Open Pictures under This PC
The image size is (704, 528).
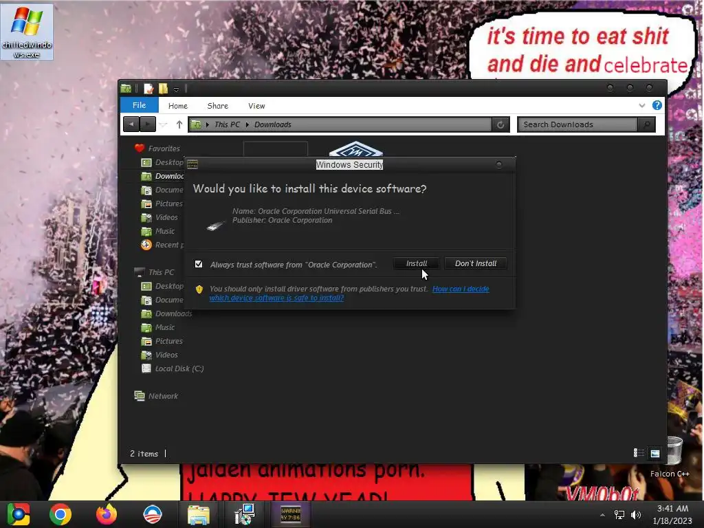click(169, 341)
